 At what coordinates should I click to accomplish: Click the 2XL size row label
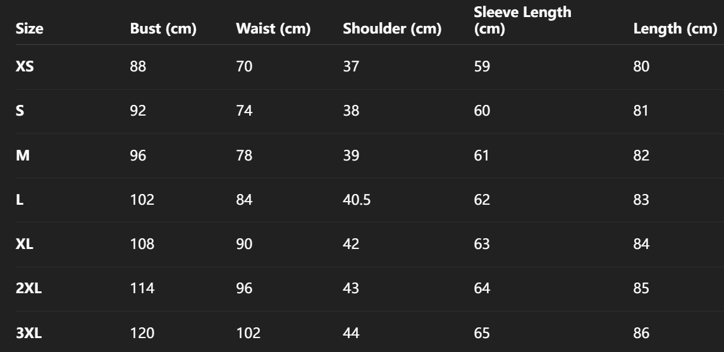tap(28, 288)
